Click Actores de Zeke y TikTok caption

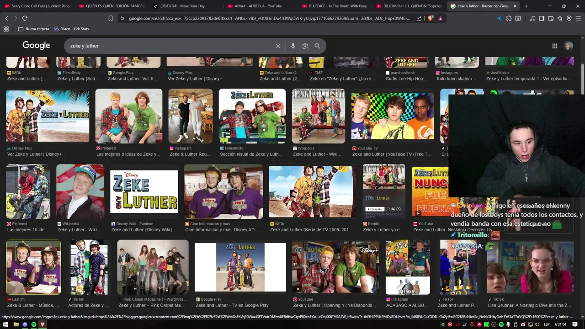88,305
